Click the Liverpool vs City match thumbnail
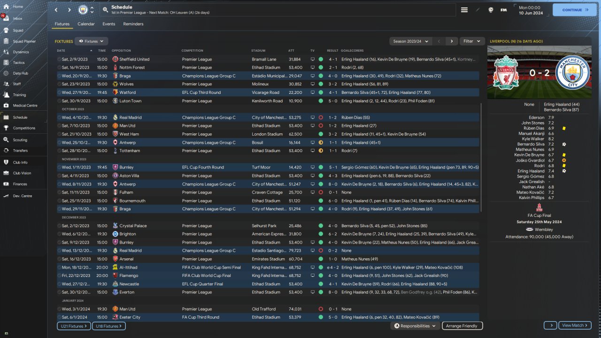This screenshot has height=338, width=601. 539,72
